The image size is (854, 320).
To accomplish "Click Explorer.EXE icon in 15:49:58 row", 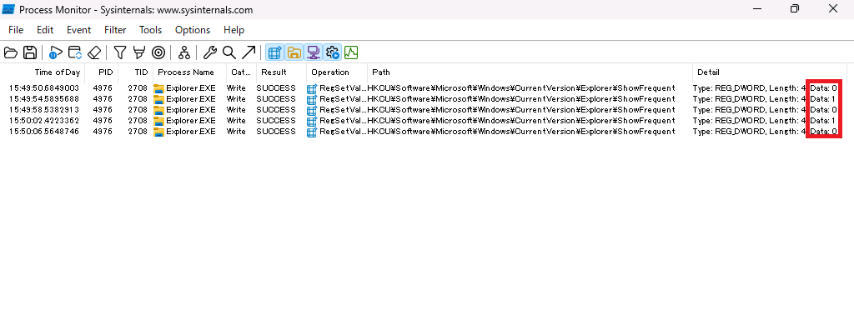I will coord(158,110).
